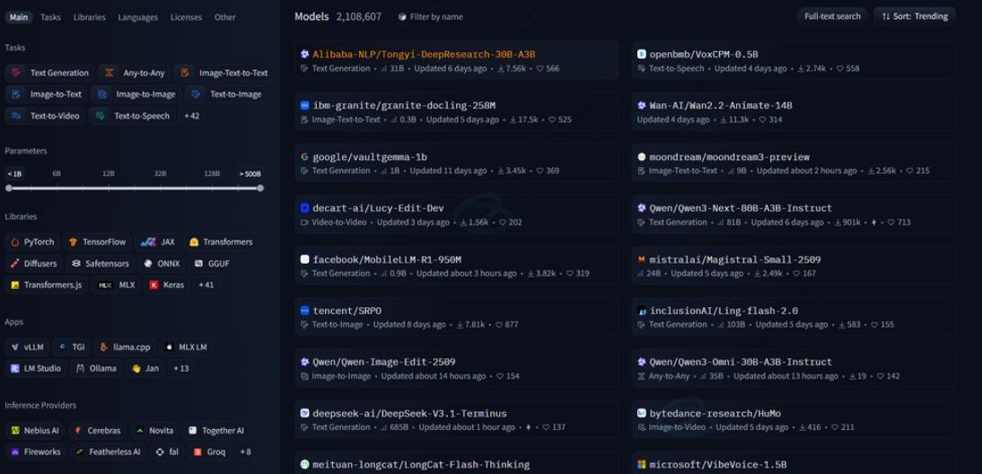
Task: Click the Nebius AI provider icon
Action: tap(15, 431)
